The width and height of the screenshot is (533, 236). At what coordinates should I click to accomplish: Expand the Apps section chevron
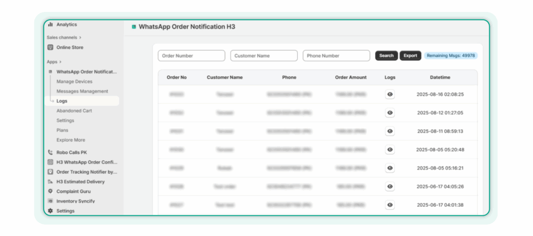coord(61,62)
